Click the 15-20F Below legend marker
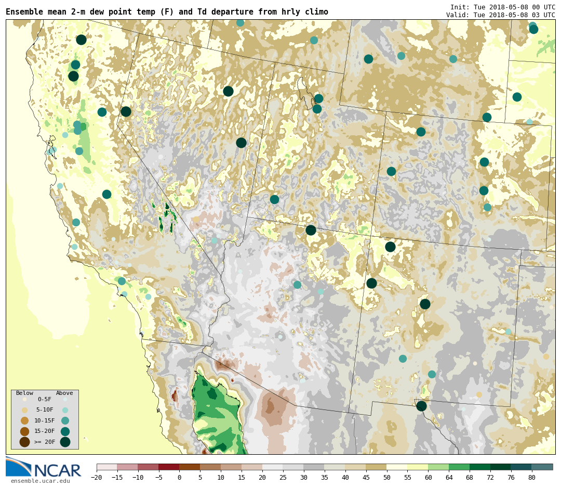 tap(24, 431)
